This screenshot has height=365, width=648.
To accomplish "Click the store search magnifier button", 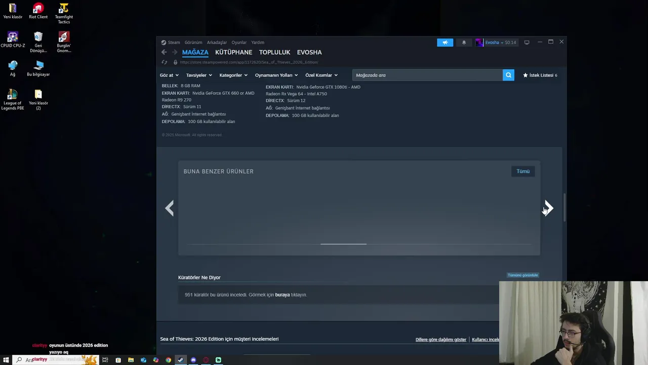I will (508, 75).
